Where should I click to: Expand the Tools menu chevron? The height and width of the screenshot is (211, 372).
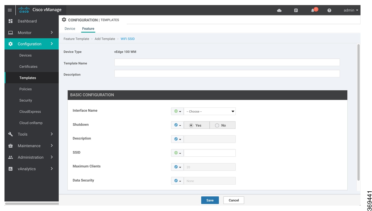pyautogui.click(x=52, y=134)
